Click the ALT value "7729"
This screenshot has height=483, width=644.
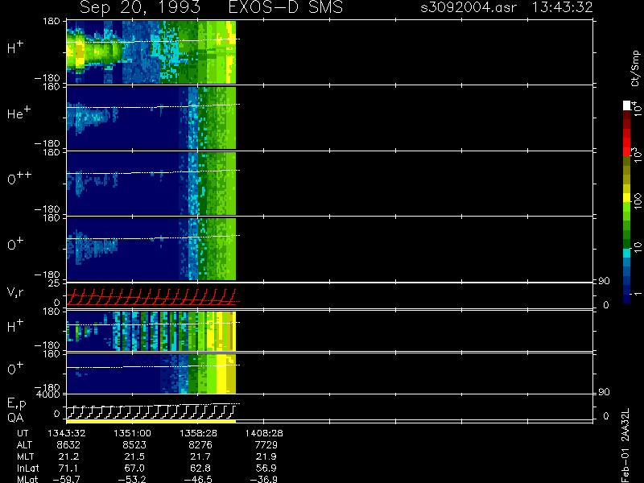point(266,445)
